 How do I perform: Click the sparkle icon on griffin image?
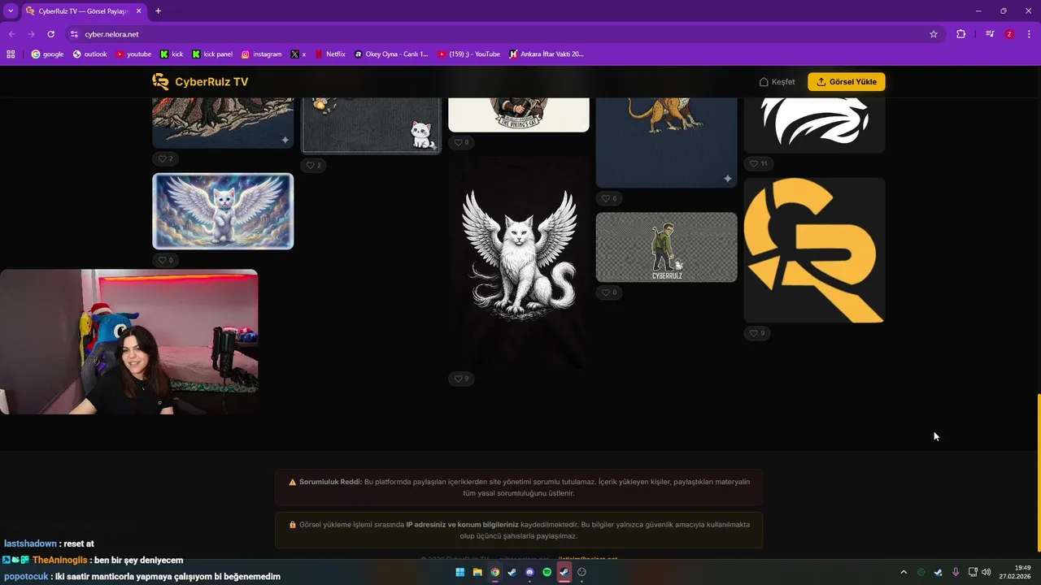(727, 179)
